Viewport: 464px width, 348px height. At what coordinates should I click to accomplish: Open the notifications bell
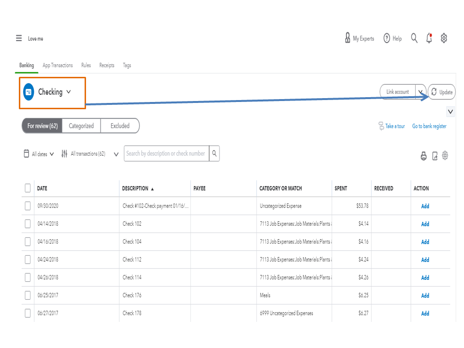point(429,38)
